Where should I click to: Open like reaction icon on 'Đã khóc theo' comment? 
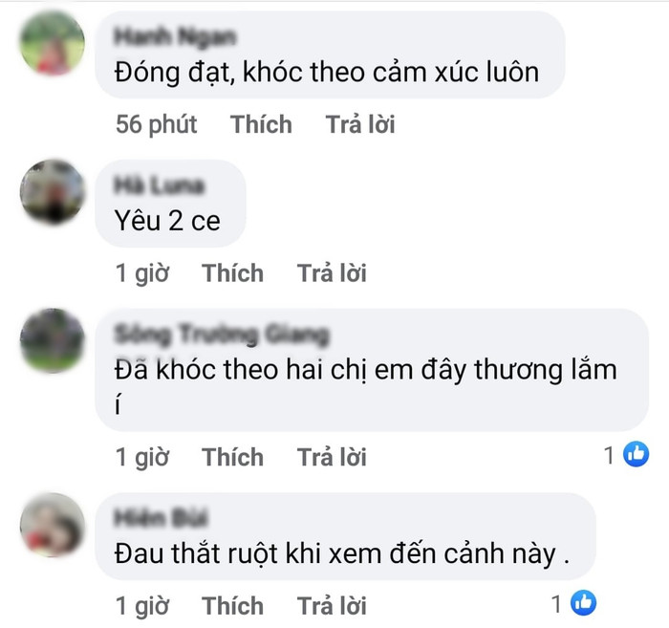coord(636,454)
